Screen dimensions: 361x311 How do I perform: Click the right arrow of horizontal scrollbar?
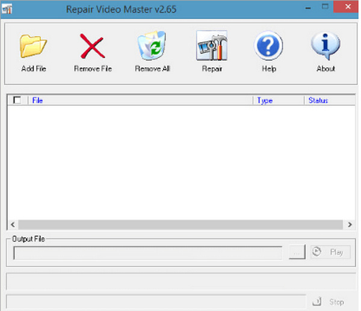tap(350, 225)
